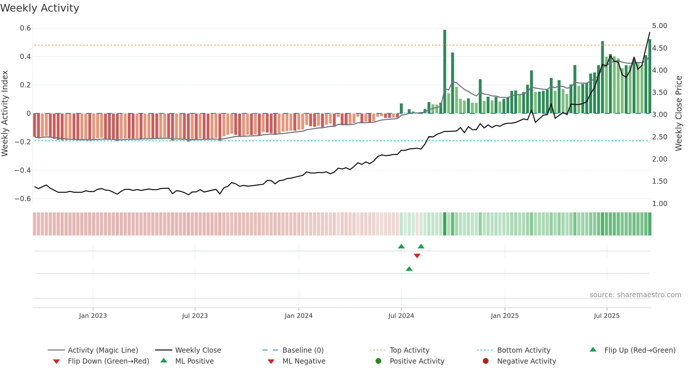
Task: Click the Jul 2025 x-axis label
Action: [607, 316]
